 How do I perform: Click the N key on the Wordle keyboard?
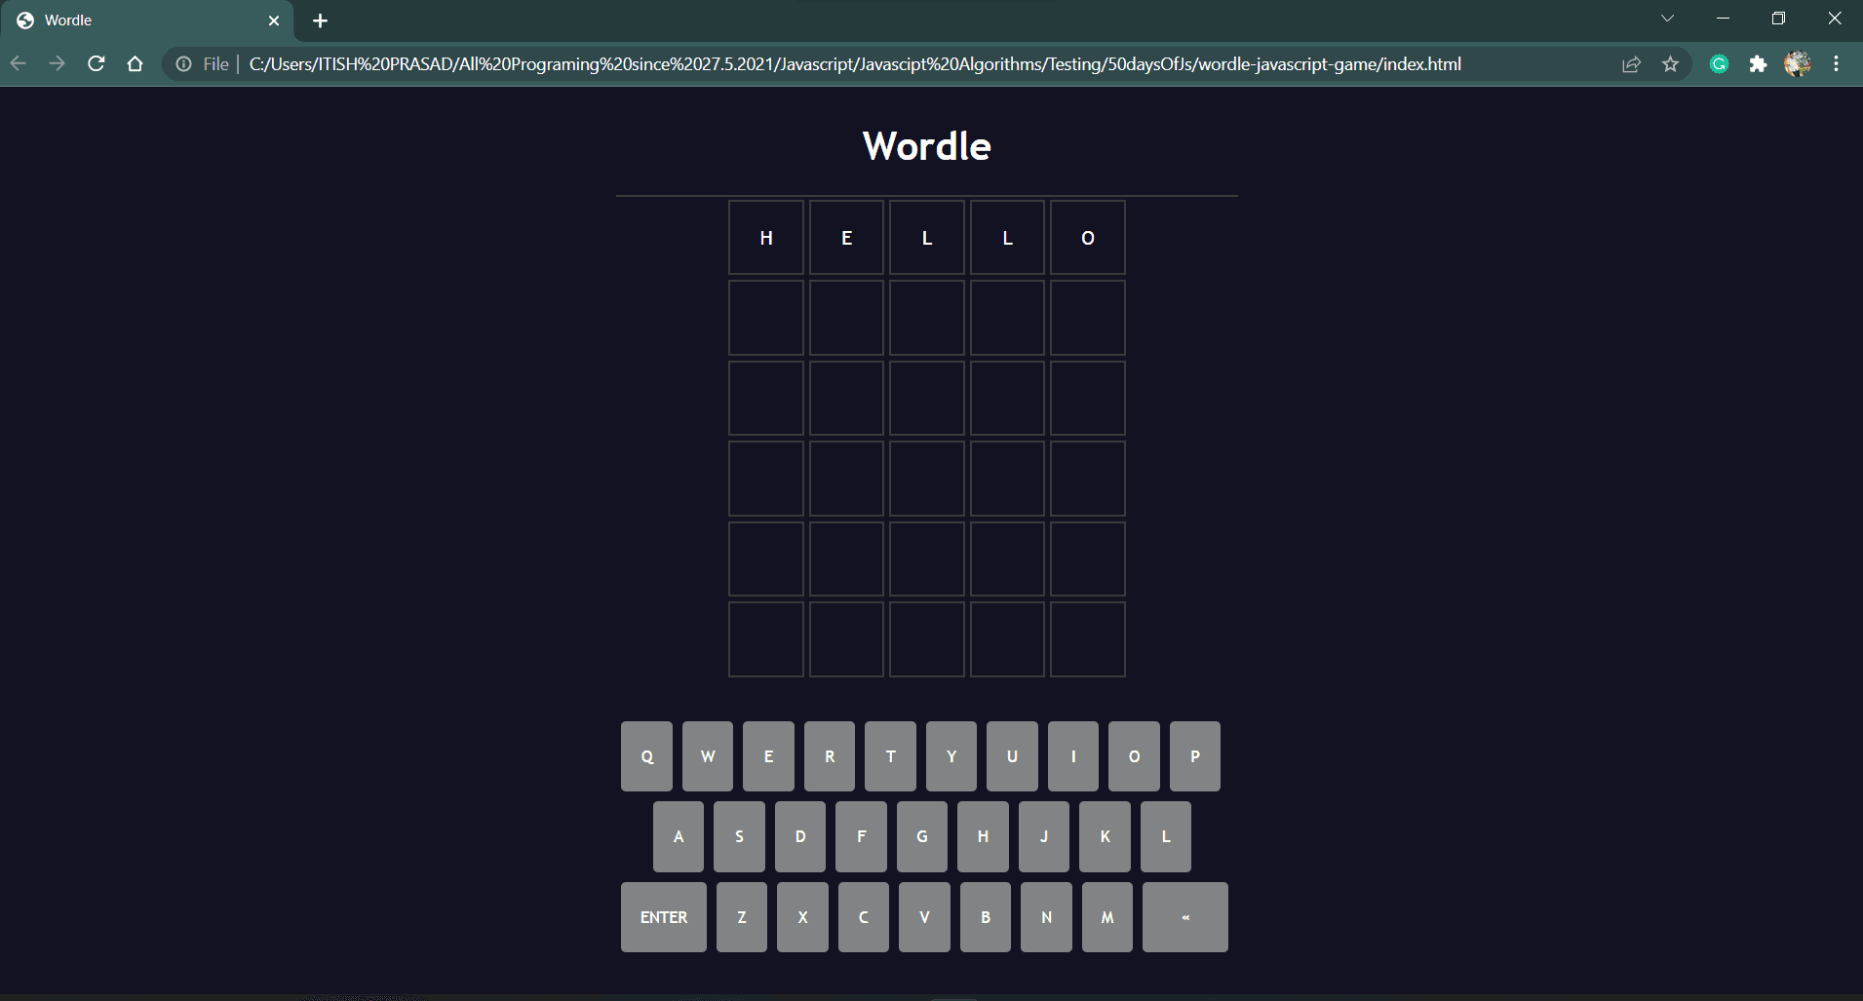1046,917
